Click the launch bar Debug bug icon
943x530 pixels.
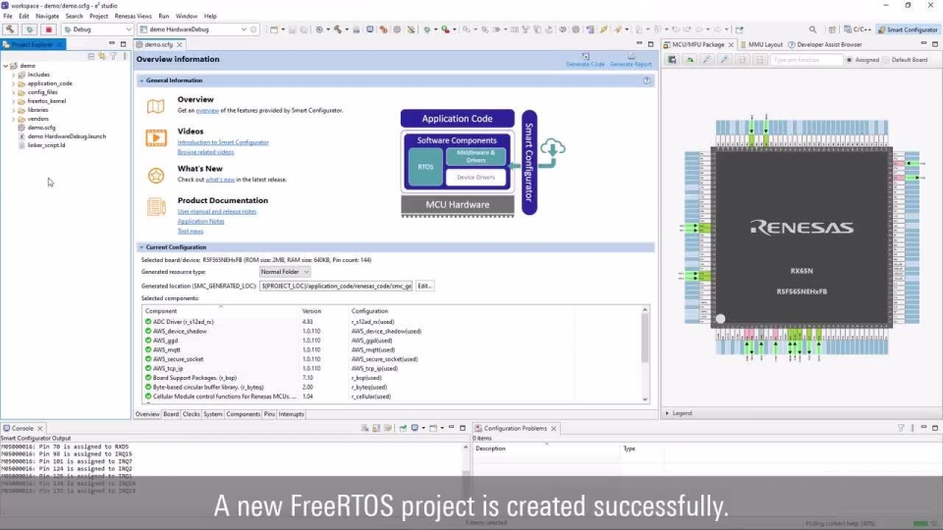pos(29,29)
